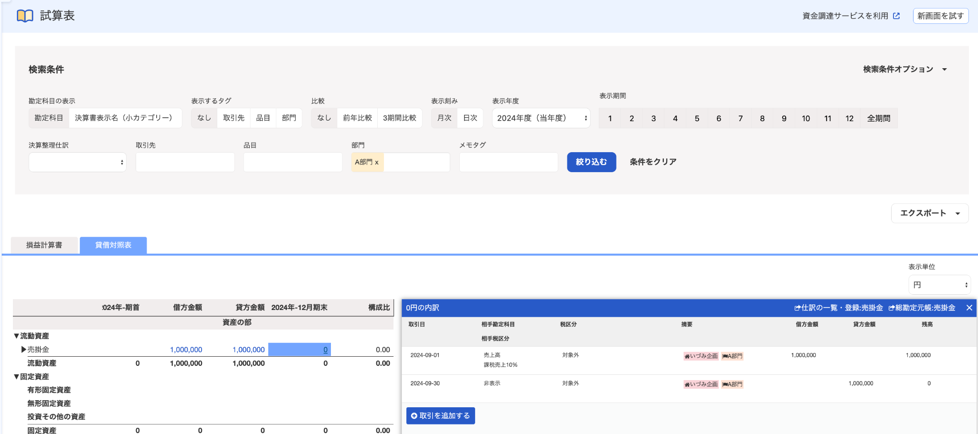Screen dimensions: 978x434
Task: Set 表示するタグ to 部門
Action: (x=289, y=118)
